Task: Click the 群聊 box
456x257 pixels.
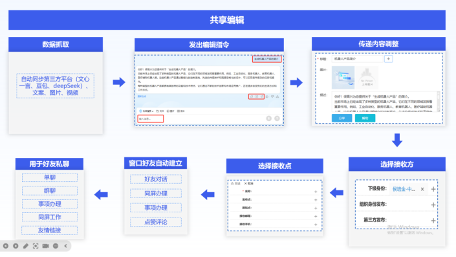Action: 50,190
